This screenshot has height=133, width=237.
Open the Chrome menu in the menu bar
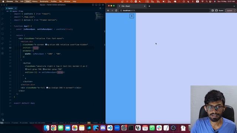point(10,1)
